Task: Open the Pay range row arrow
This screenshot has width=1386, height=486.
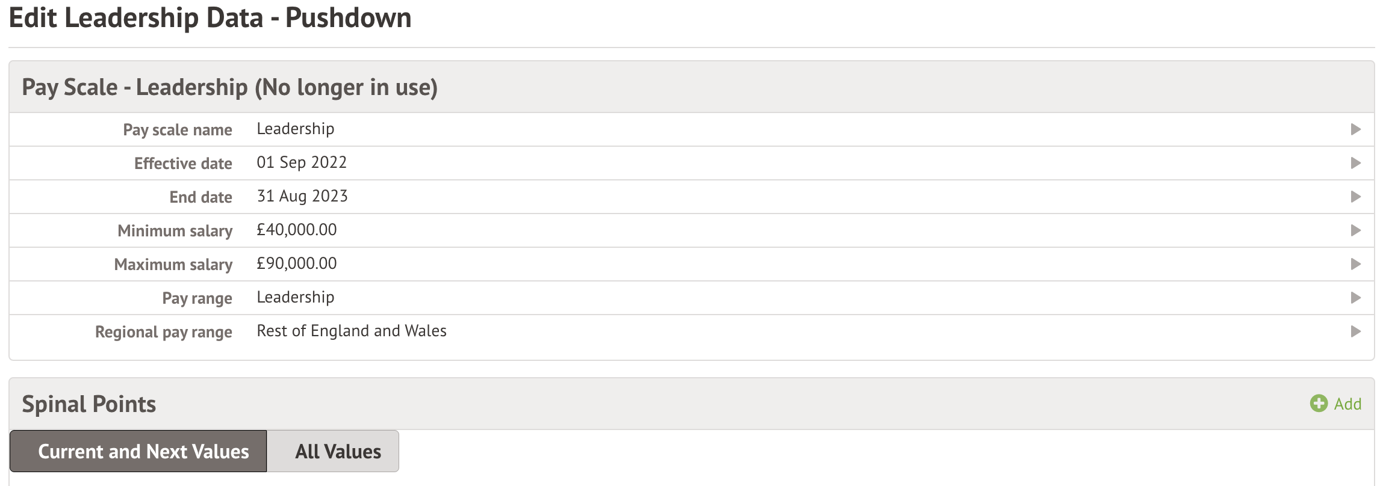Action: [x=1356, y=298]
